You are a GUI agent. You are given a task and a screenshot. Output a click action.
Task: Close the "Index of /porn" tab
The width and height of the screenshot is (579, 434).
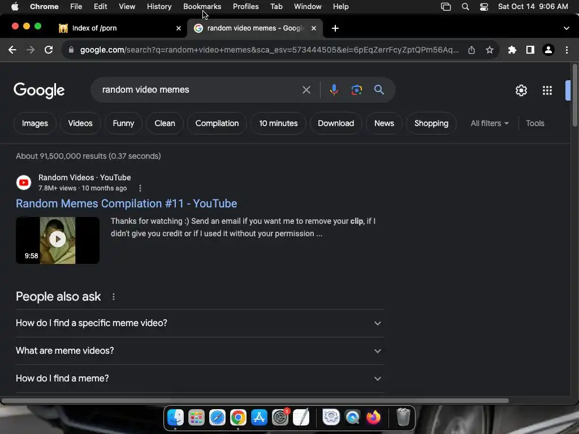pos(179,28)
